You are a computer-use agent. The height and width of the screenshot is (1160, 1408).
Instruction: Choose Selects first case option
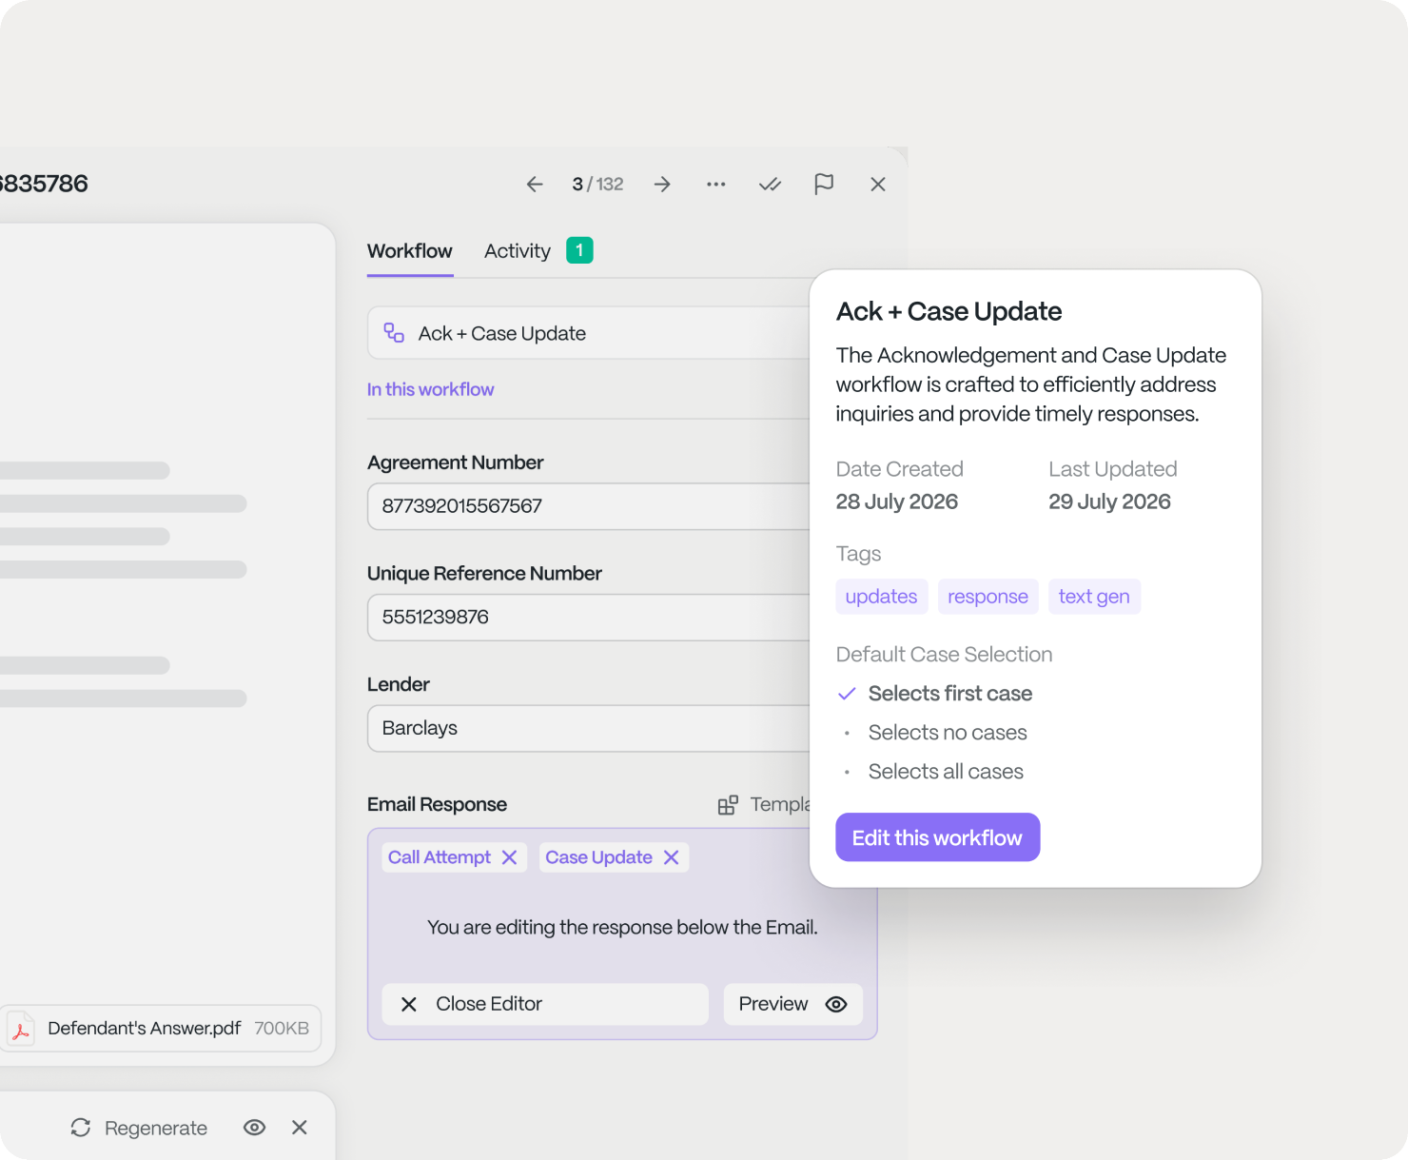point(935,694)
